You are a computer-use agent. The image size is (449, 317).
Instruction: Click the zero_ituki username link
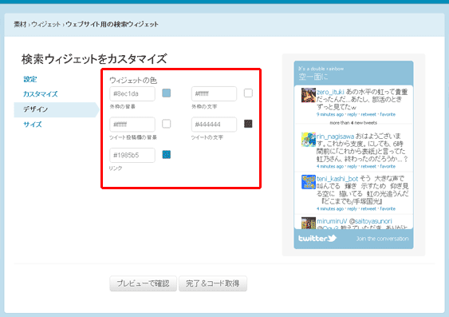tap(330, 92)
